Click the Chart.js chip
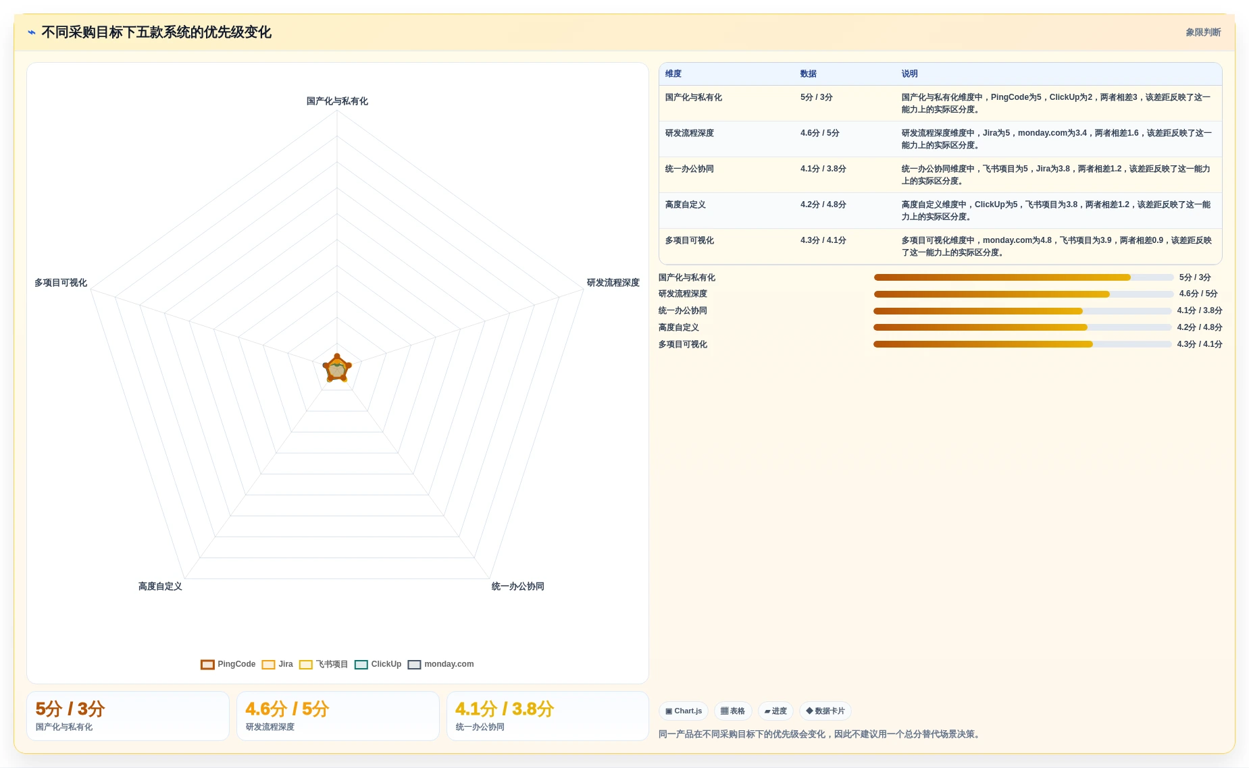1249x768 pixels. [684, 711]
